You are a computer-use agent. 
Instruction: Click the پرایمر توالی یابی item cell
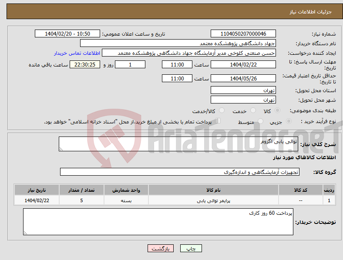(x=213, y=200)
